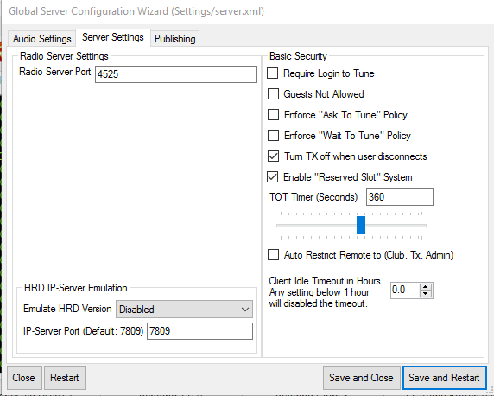This screenshot has width=494, height=396.
Task: Focus the IP-Server Port input field
Action: click(199, 331)
